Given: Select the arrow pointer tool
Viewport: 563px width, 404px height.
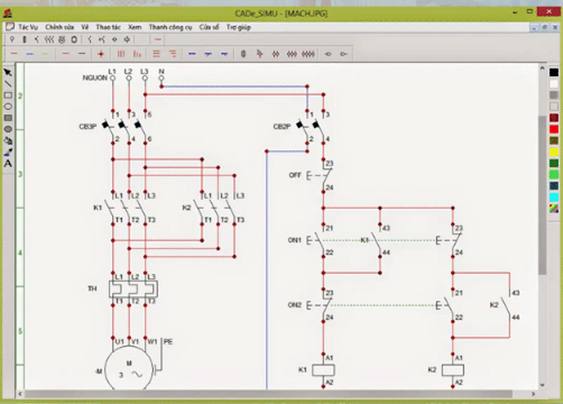Looking at the screenshot, I should [x=8, y=73].
